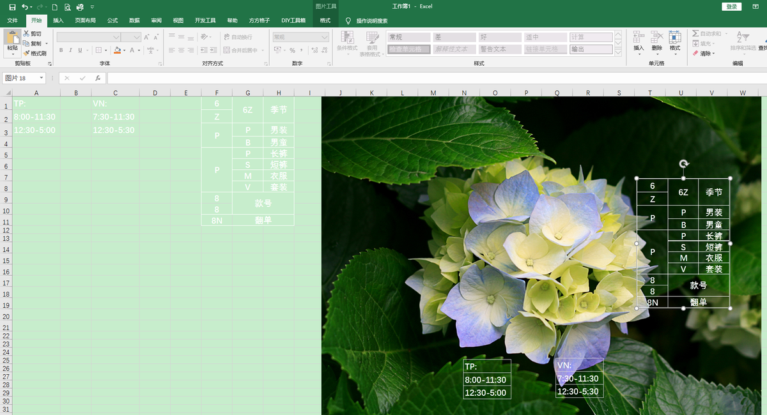Click the Font color A icon
The width and height of the screenshot is (767, 415).
pyautogui.click(x=132, y=50)
